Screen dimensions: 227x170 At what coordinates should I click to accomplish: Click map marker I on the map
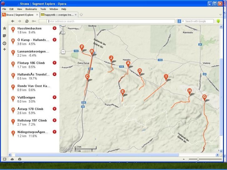click(166, 77)
